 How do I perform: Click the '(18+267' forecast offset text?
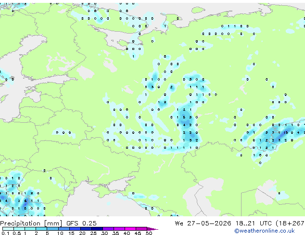pyautogui.click(x=290, y=223)
